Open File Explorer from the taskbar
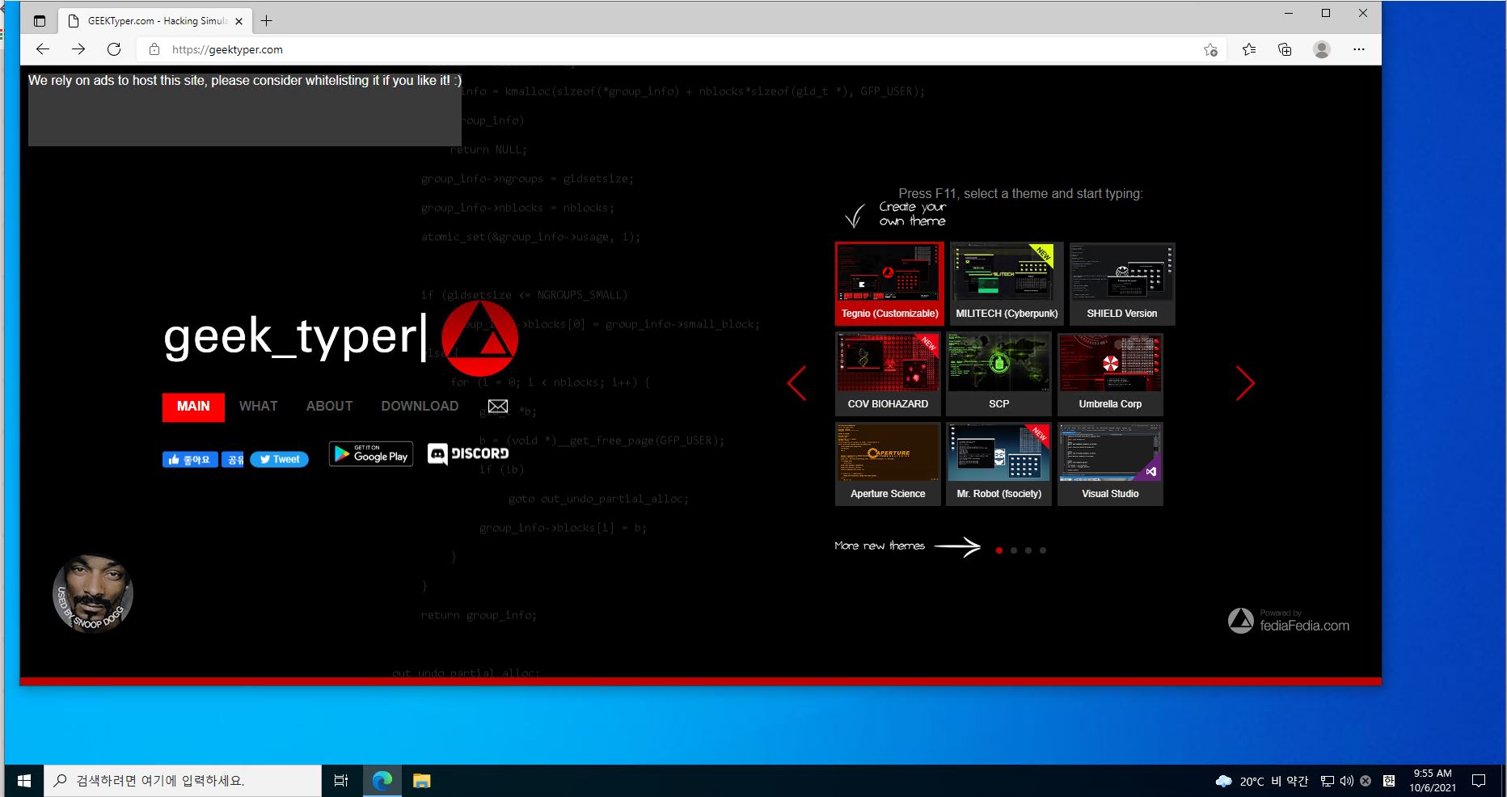This screenshot has width=1507, height=797. pyautogui.click(x=421, y=781)
